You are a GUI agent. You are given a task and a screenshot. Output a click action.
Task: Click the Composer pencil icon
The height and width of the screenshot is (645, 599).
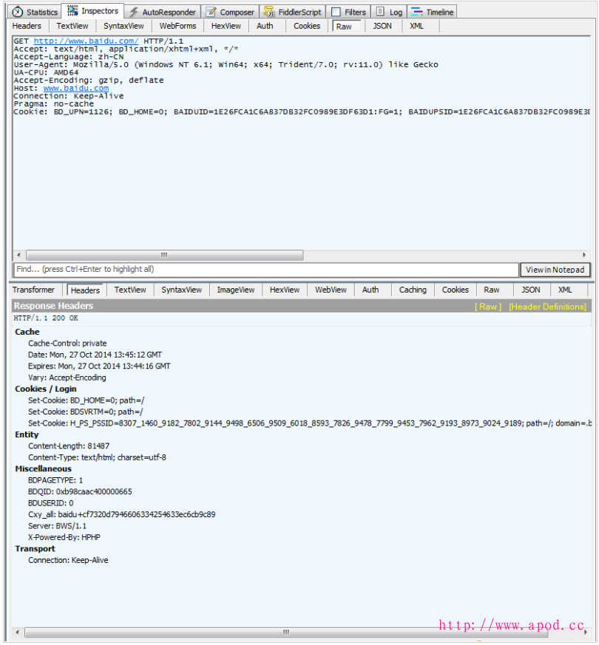click(x=211, y=12)
